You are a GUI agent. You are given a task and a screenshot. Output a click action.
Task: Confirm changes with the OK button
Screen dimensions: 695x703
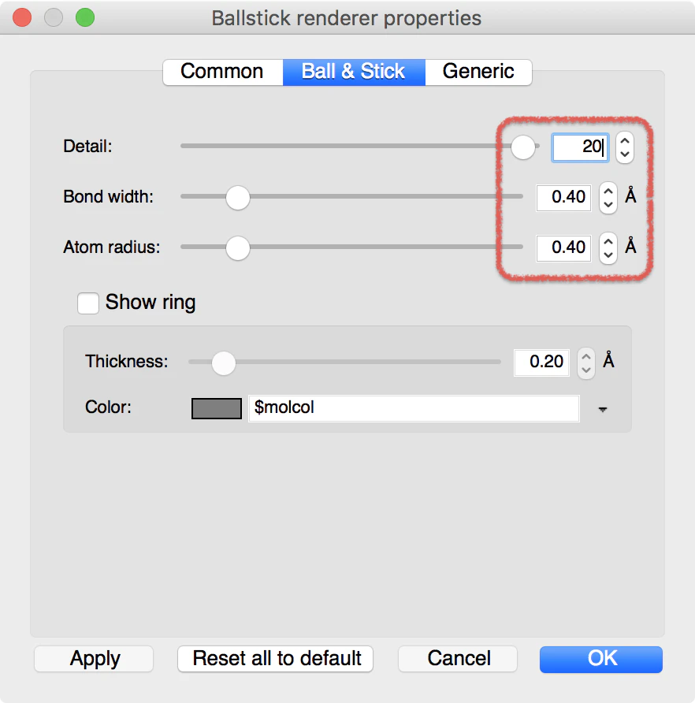coord(601,659)
